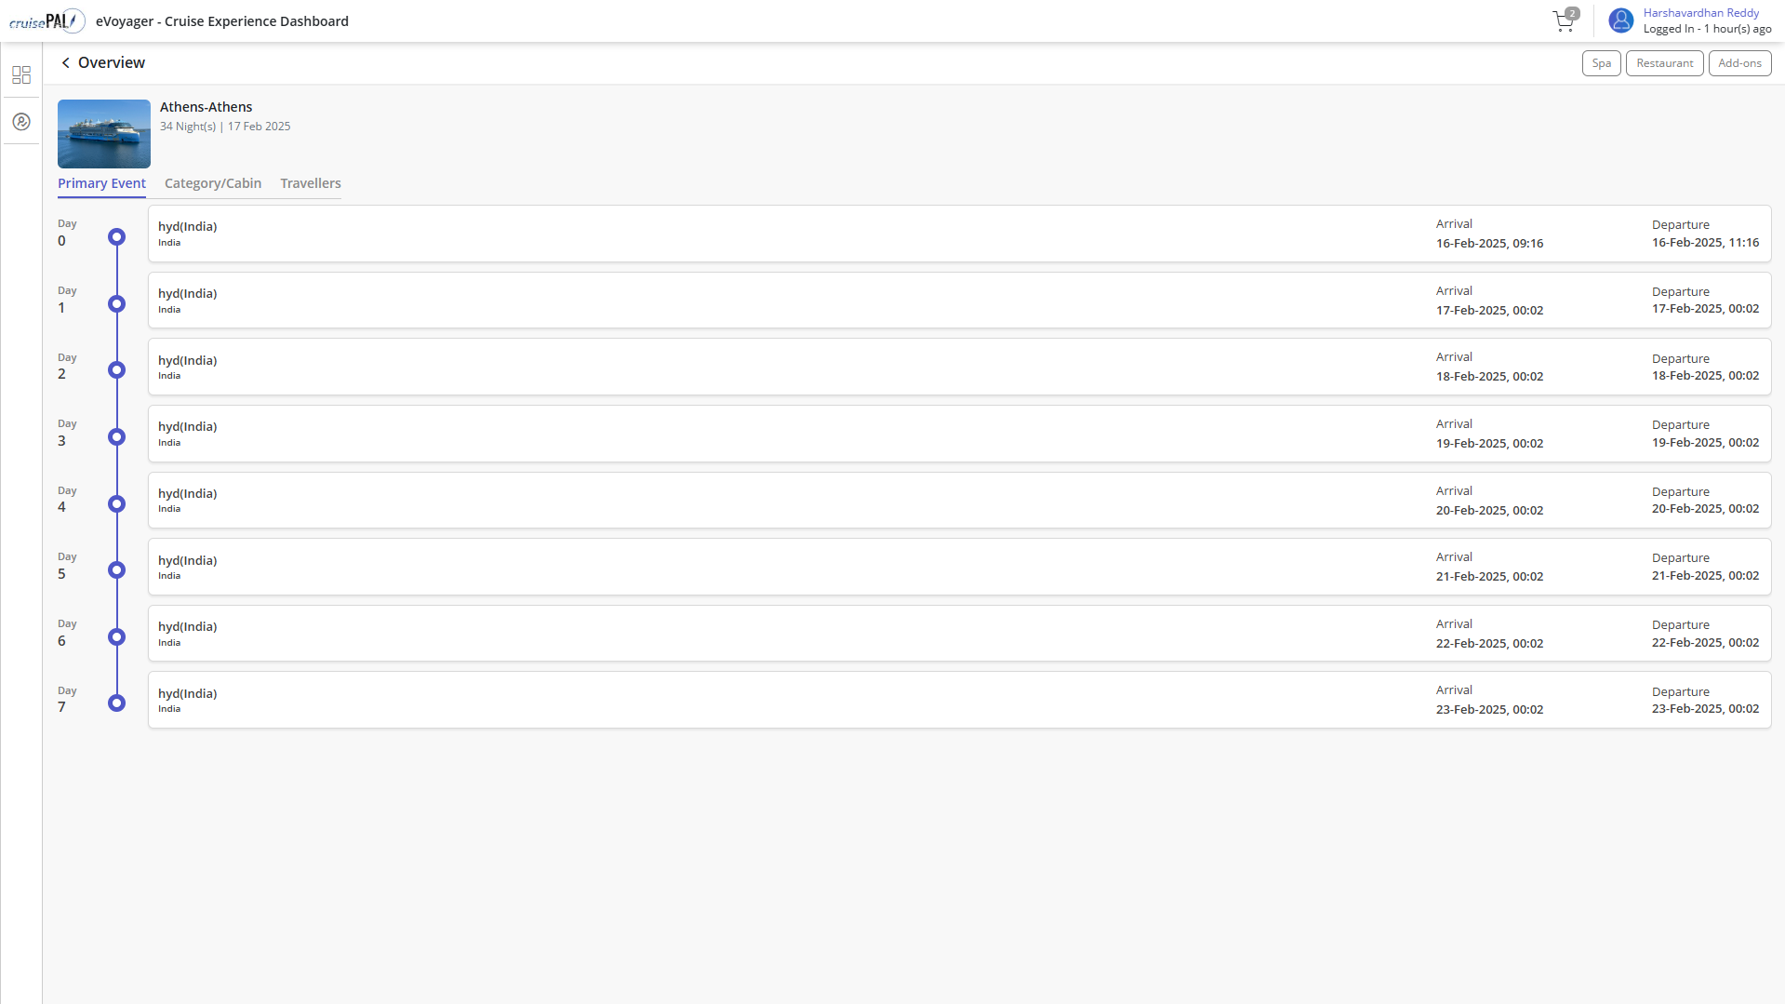Click the user profile avatar icon
Image resolution: width=1785 pixels, height=1004 pixels.
tap(1621, 20)
